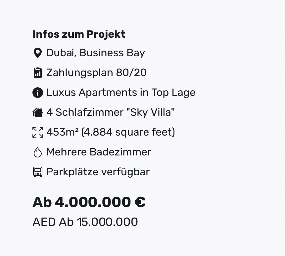Click the bus parking icon
Viewport: 285px width, 256px height.
point(38,172)
